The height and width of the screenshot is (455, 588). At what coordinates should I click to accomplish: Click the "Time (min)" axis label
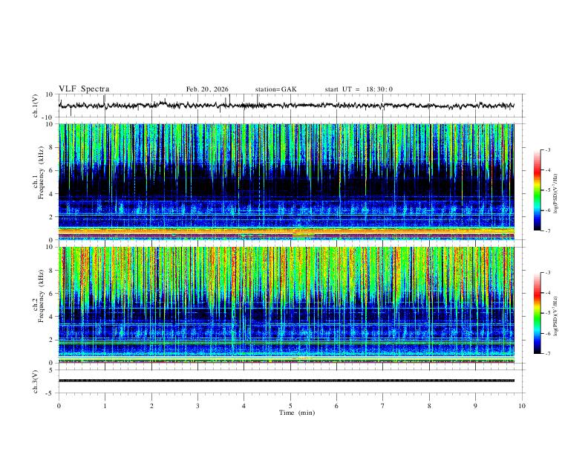[x=297, y=413]
